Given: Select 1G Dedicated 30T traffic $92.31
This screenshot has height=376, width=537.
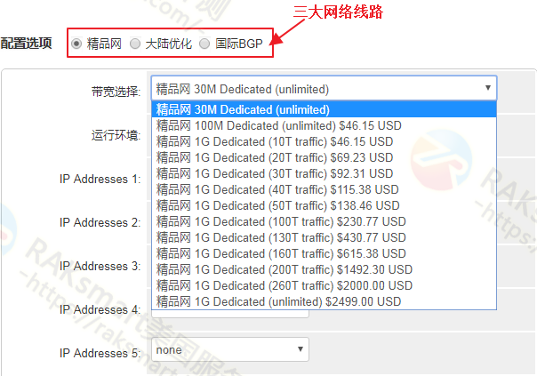Looking at the screenshot, I should [324, 173].
